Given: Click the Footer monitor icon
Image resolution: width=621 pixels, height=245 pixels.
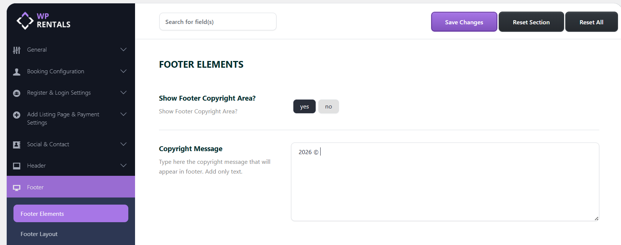Looking at the screenshot, I should pos(17,188).
